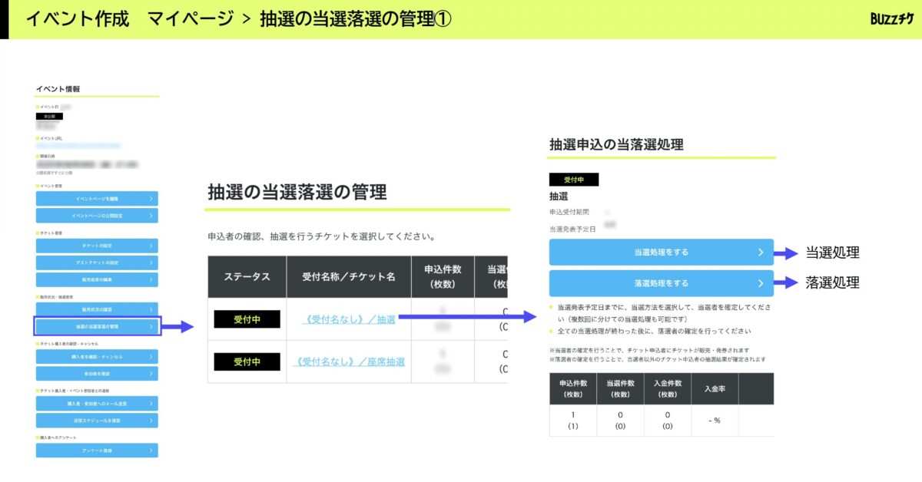This screenshot has width=922, height=482.
Task: Open the 《受付名なし》／抽選 ticket link
Action: point(349,319)
